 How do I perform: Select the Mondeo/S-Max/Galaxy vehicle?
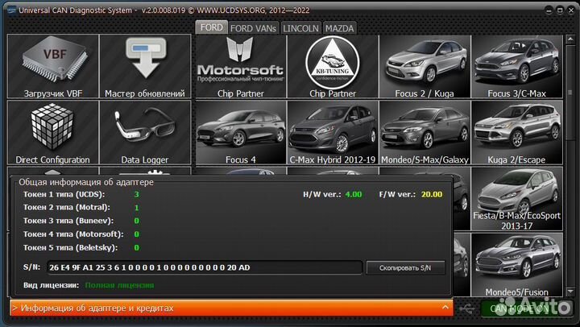point(424,130)
